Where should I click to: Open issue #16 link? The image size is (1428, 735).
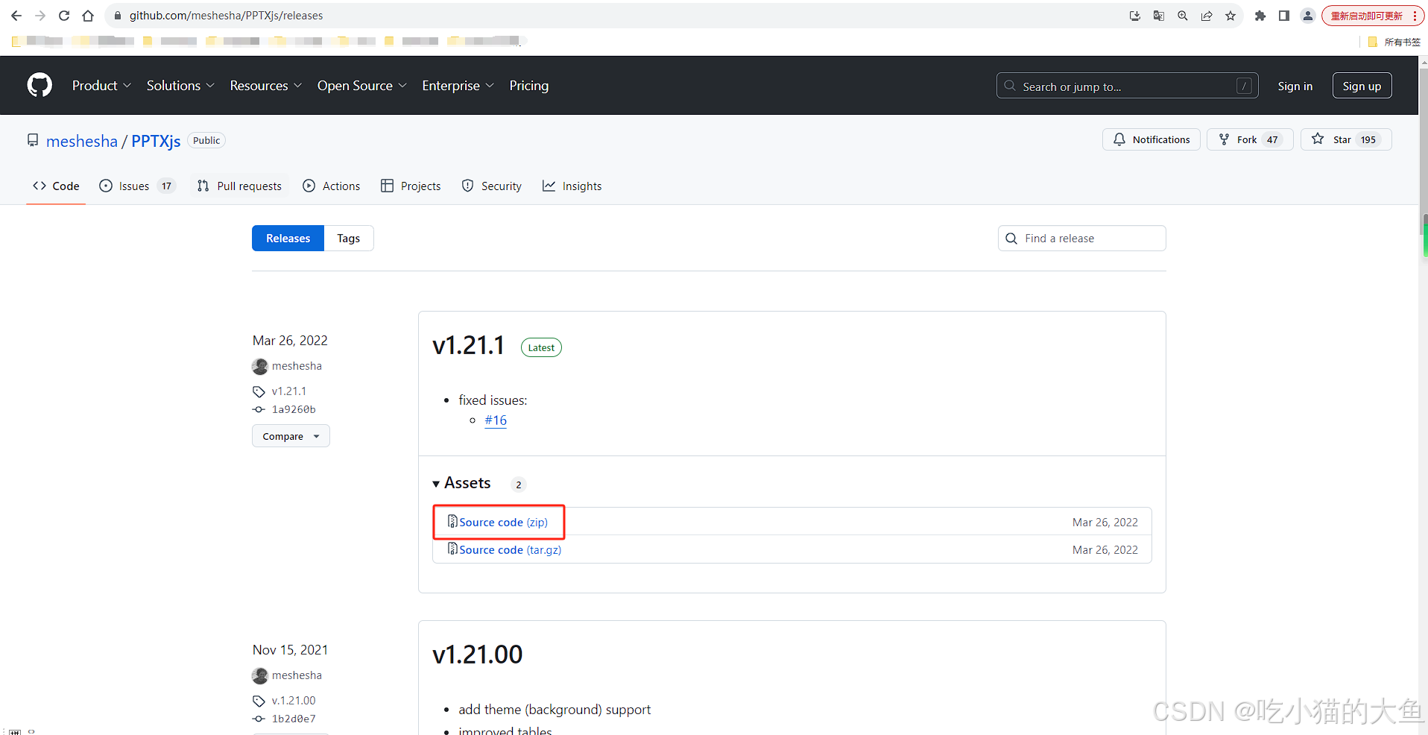click(496, 420)
